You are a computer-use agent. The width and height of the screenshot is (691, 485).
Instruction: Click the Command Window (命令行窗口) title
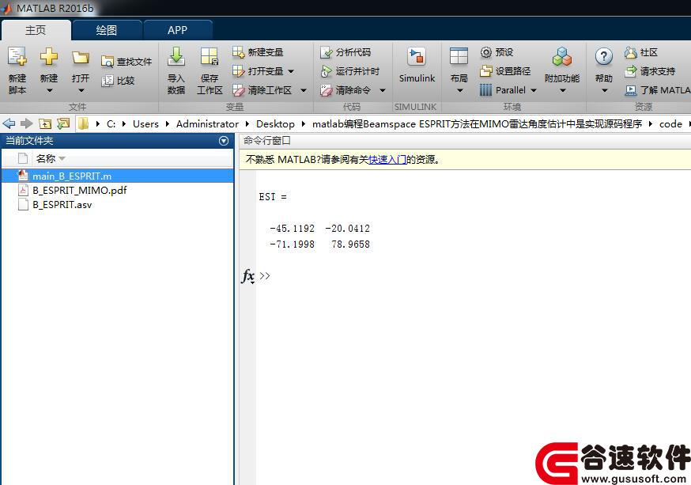point(267,141)
